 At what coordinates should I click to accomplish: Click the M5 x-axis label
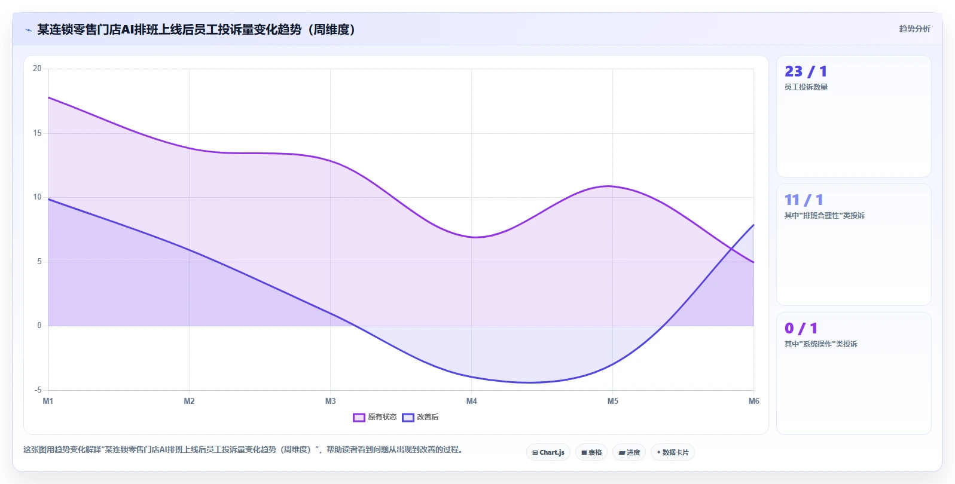point(612,401)
